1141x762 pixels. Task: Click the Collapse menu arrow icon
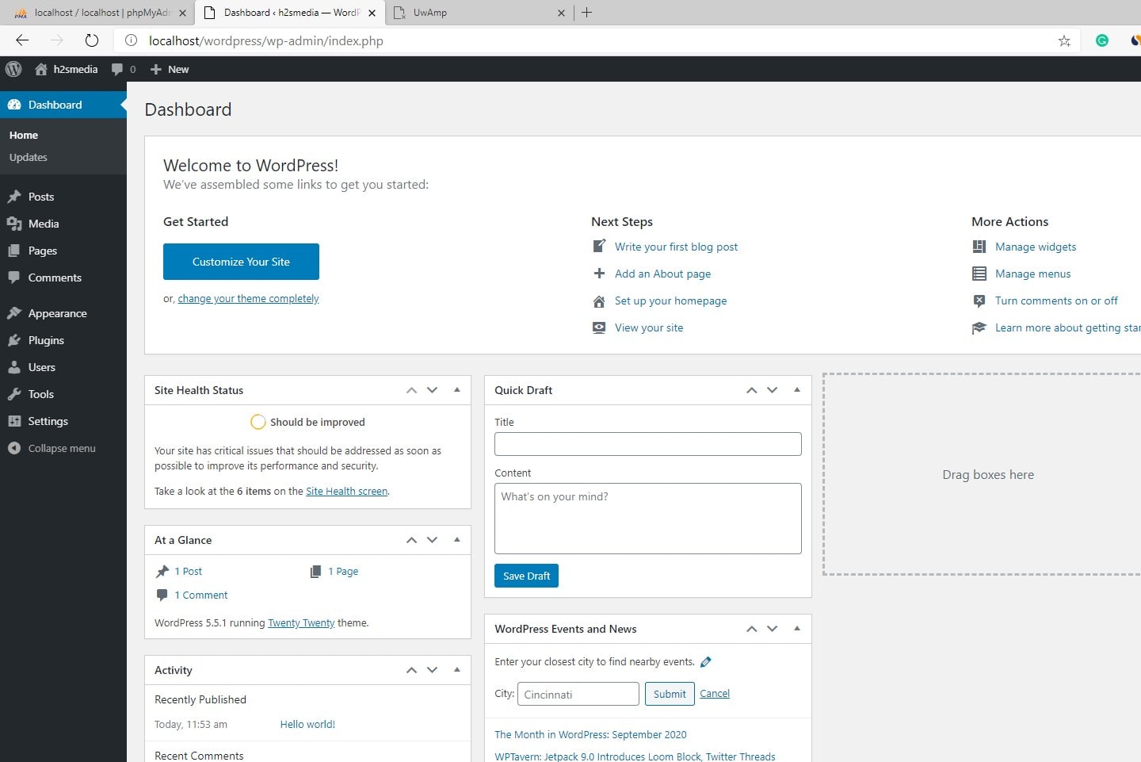(x=14, y=448)
